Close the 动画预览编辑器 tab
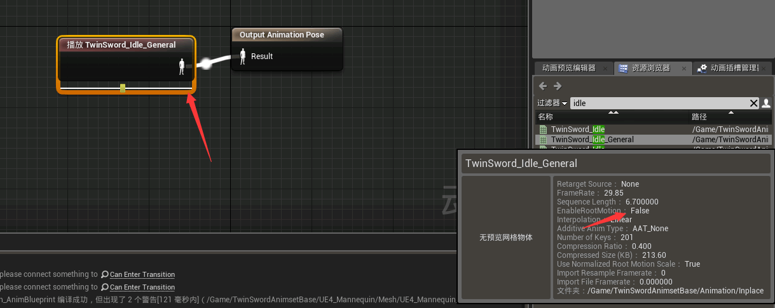 point(605,68)
